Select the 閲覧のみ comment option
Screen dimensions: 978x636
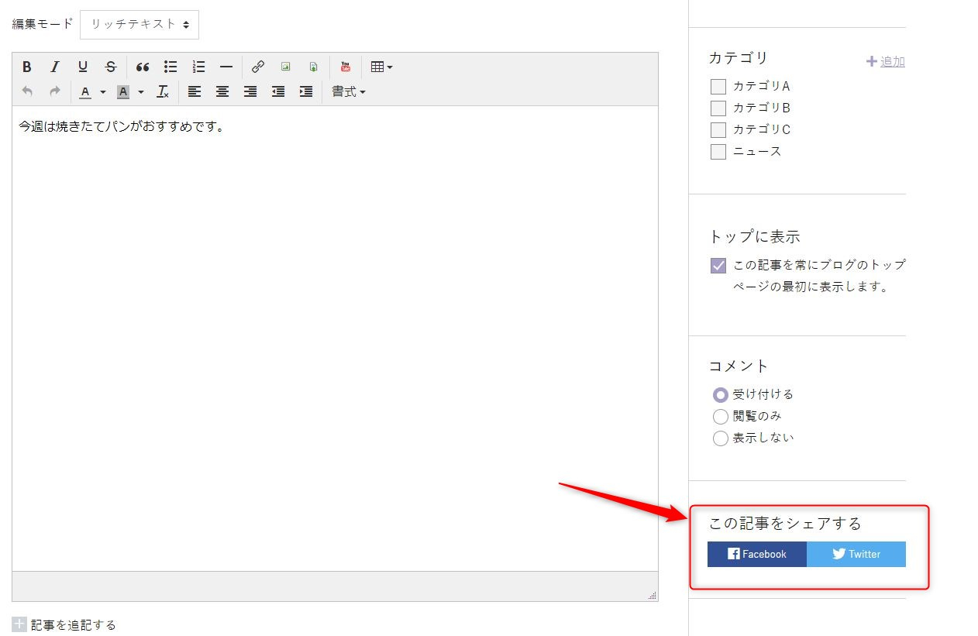click(720, 417)
